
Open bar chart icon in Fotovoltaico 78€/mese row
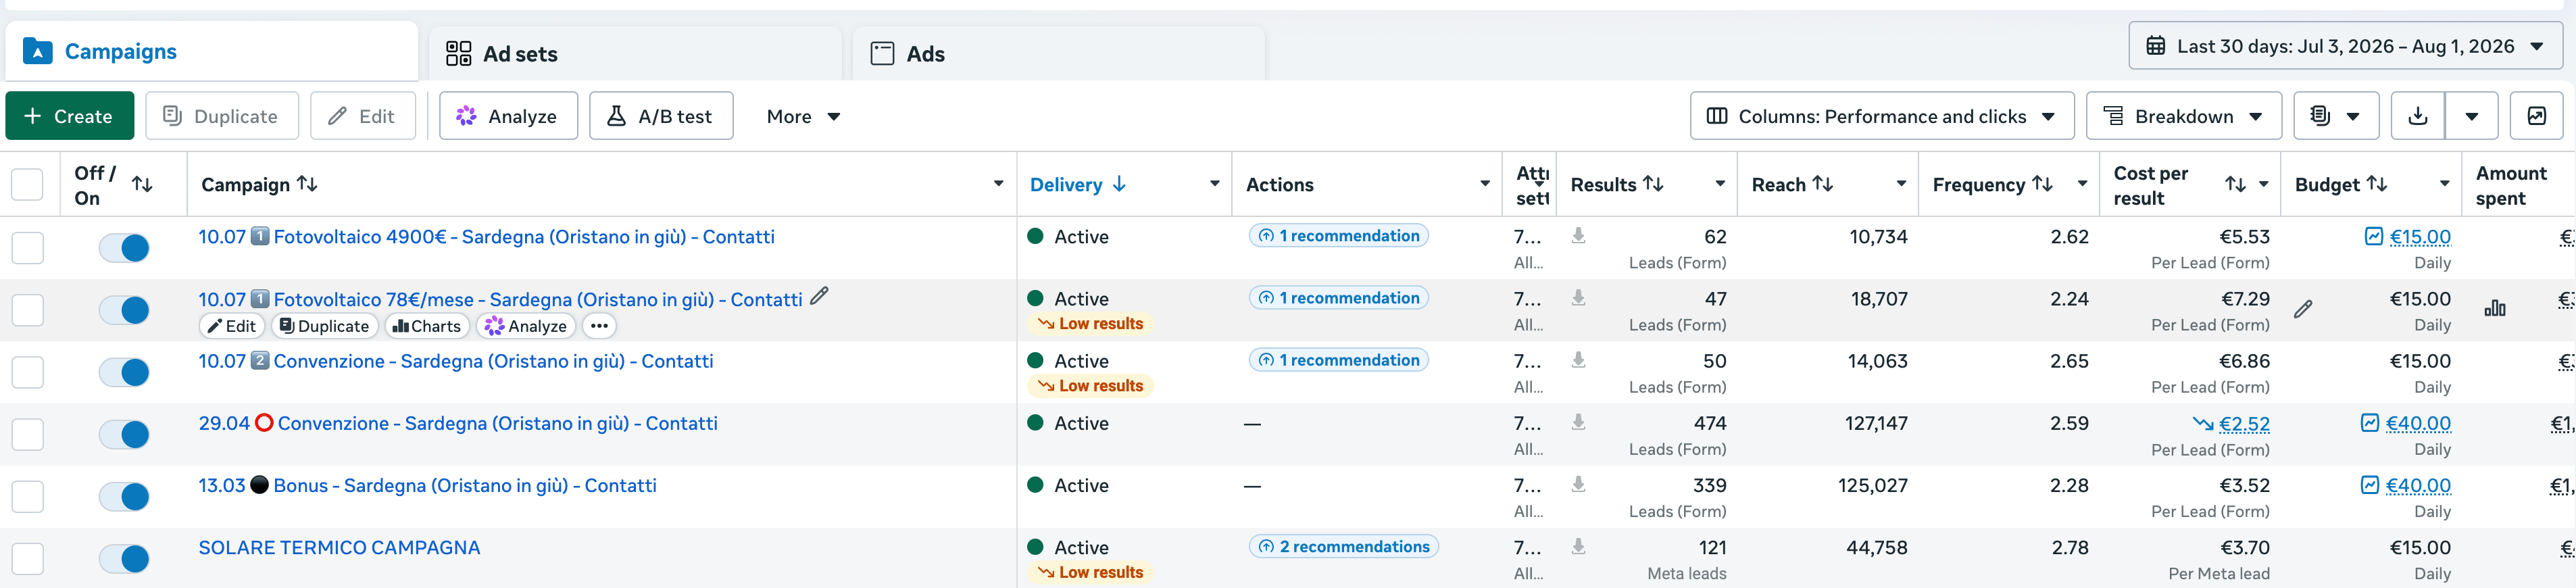[2495, 308]
